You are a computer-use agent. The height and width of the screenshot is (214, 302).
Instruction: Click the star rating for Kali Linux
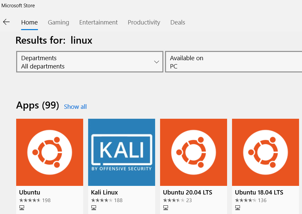click(x=102, y=200)
